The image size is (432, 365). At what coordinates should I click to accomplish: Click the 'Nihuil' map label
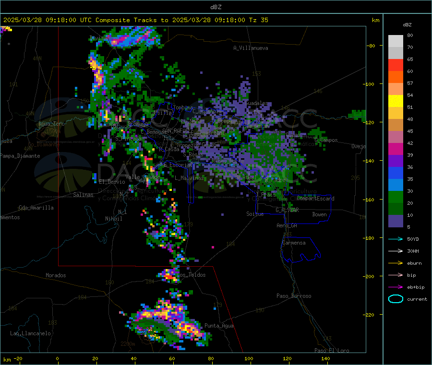click(114, 219)
